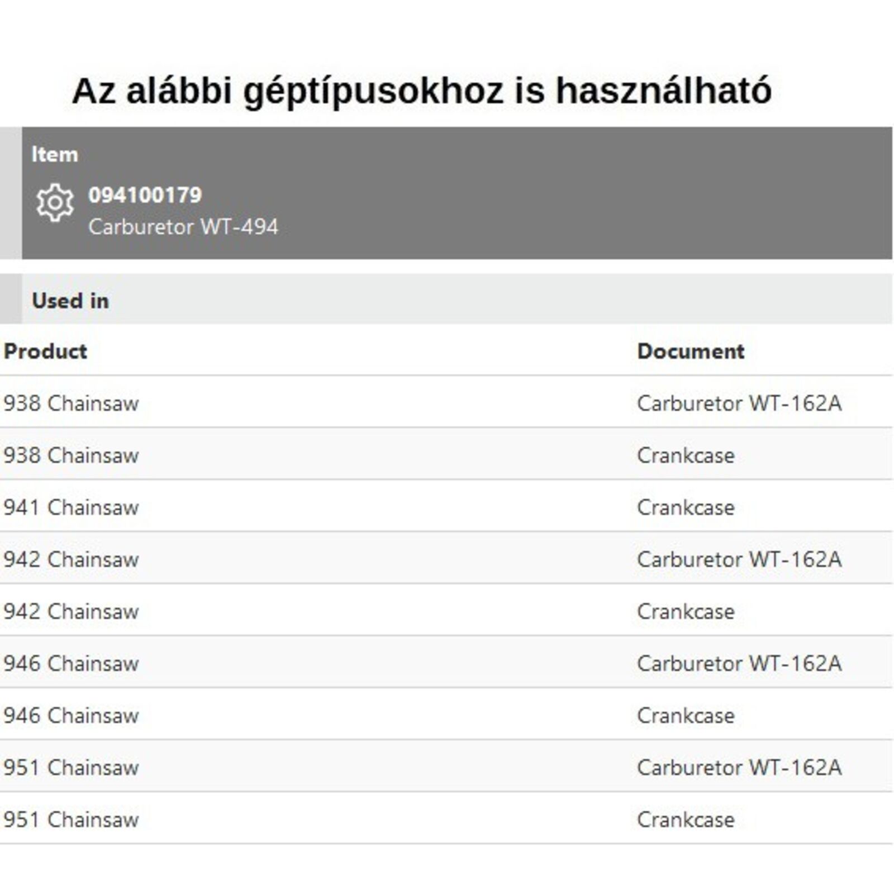
Task: Open Carburetor WT-162A document for 946 Chainsaw
Action: pos(739,663)
